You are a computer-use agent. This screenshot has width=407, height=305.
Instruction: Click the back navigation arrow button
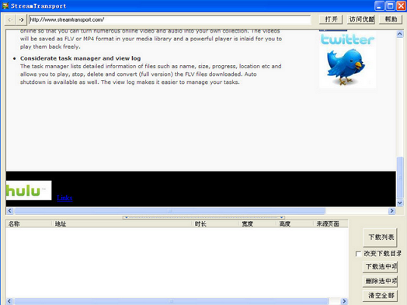click(10, 19)
